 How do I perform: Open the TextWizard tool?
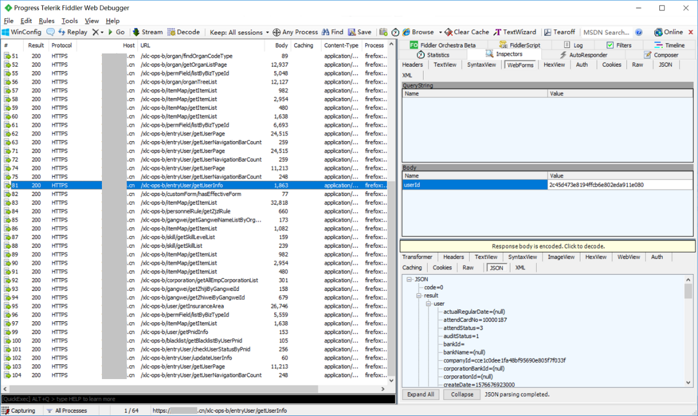(x=515, y=32)
